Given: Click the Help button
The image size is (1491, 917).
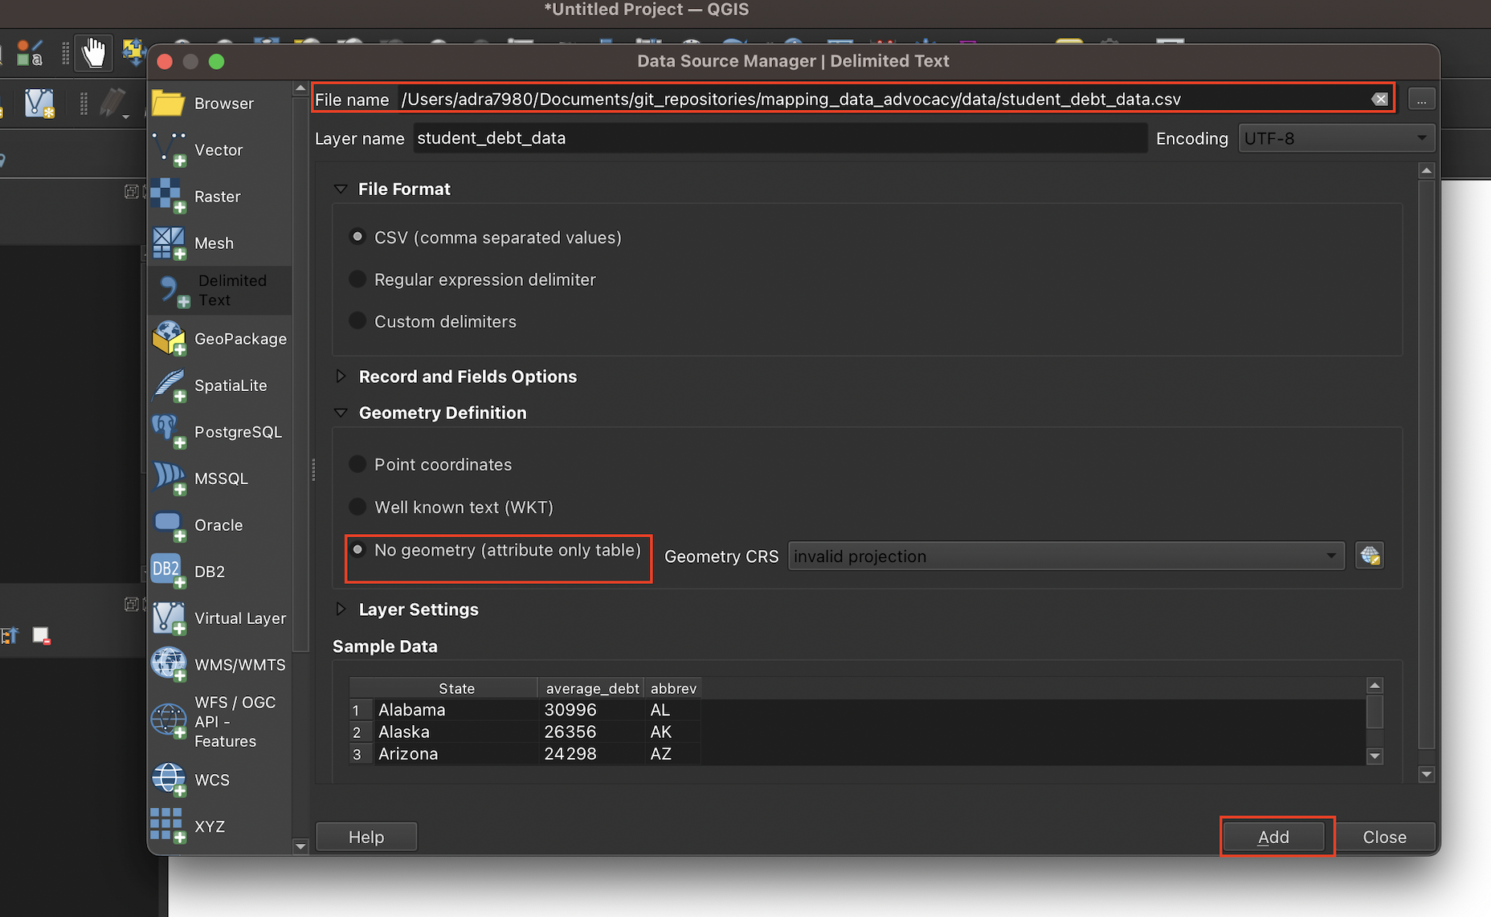Looking at the screenshot, I should pos(366,837).
